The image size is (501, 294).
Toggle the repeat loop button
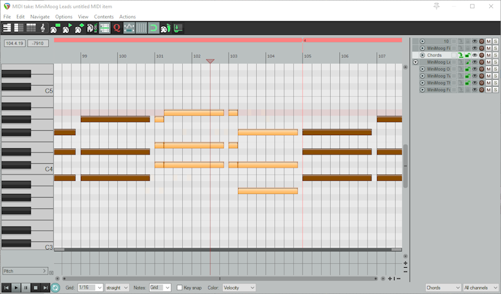click(55, 288)
